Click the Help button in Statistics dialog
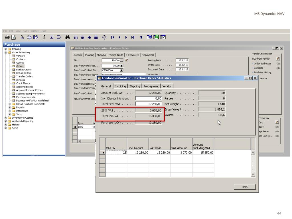 tap(245, 187)
